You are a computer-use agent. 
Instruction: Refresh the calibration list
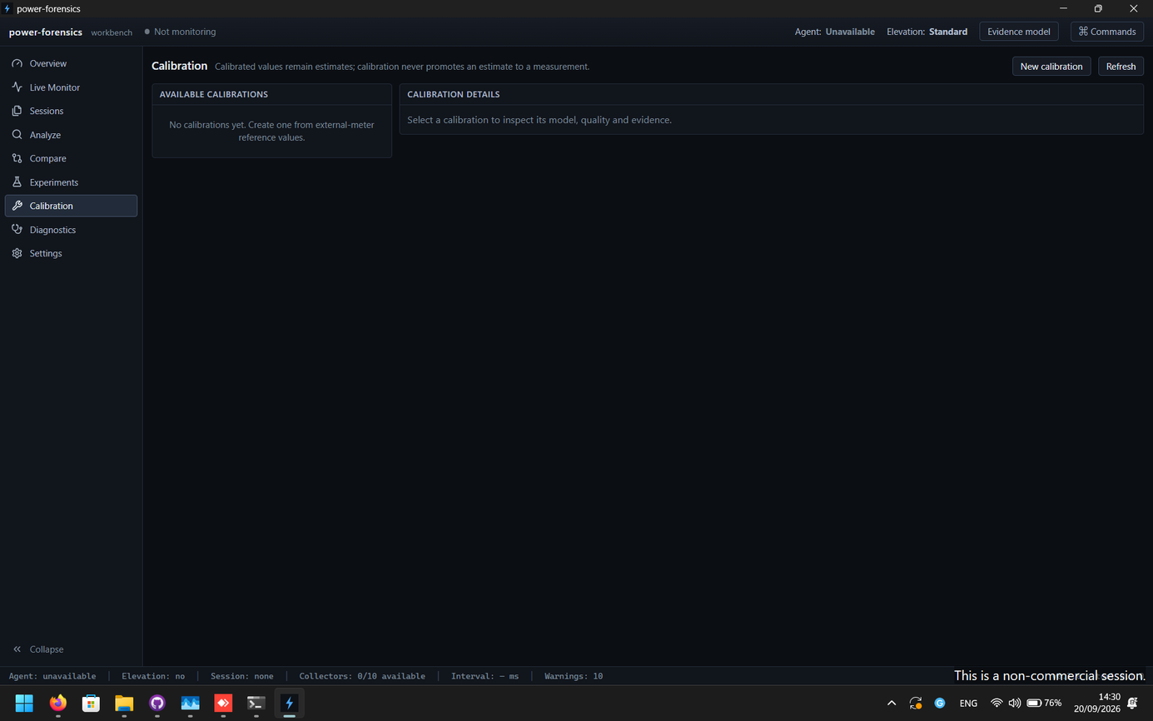point(1121,67)
